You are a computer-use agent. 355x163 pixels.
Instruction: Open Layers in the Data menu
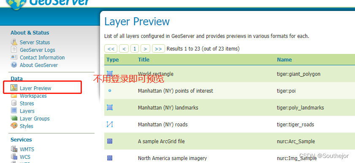coord(27,111)
